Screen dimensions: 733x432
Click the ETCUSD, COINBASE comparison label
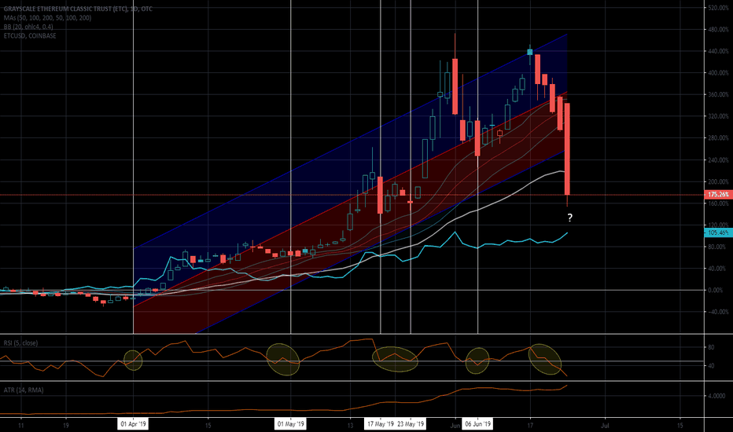(x=29, y=35)
